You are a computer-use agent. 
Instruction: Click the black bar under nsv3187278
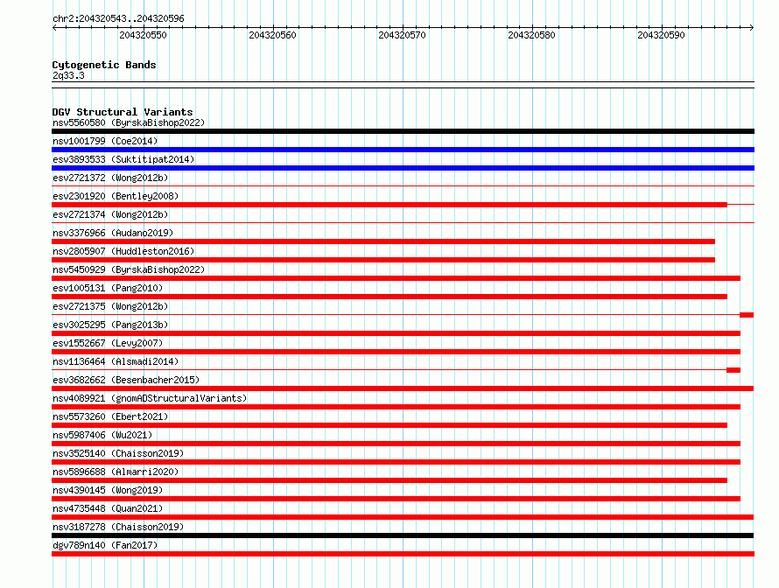(x=403, y=535)
